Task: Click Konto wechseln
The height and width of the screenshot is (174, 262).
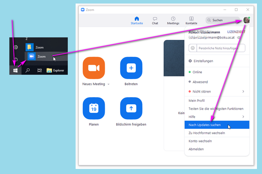Action: click(217, 141)
